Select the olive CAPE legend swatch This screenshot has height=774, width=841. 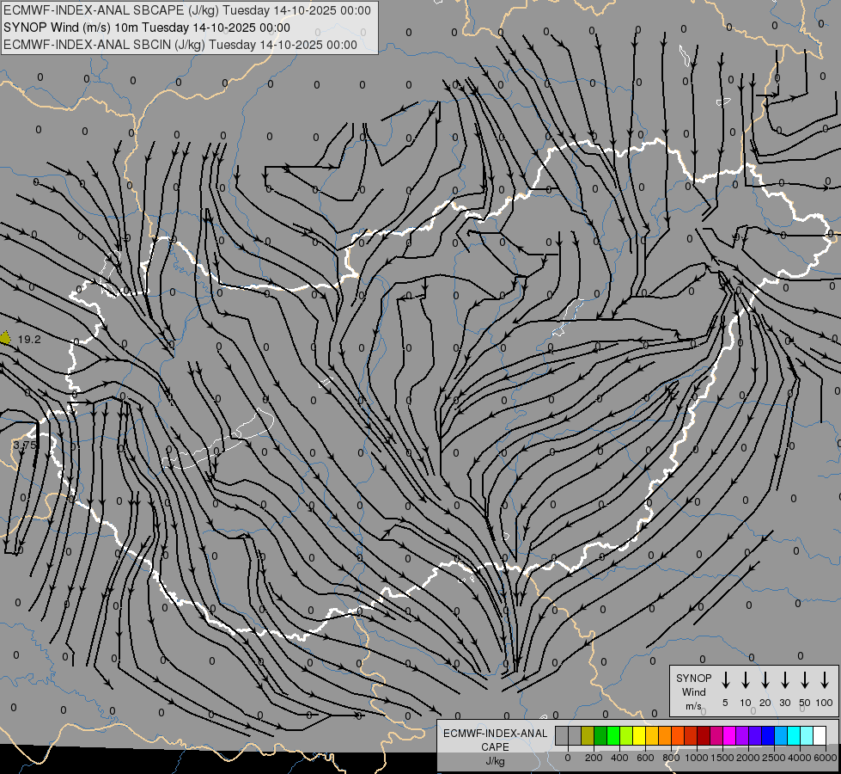(x=588, y=735)
